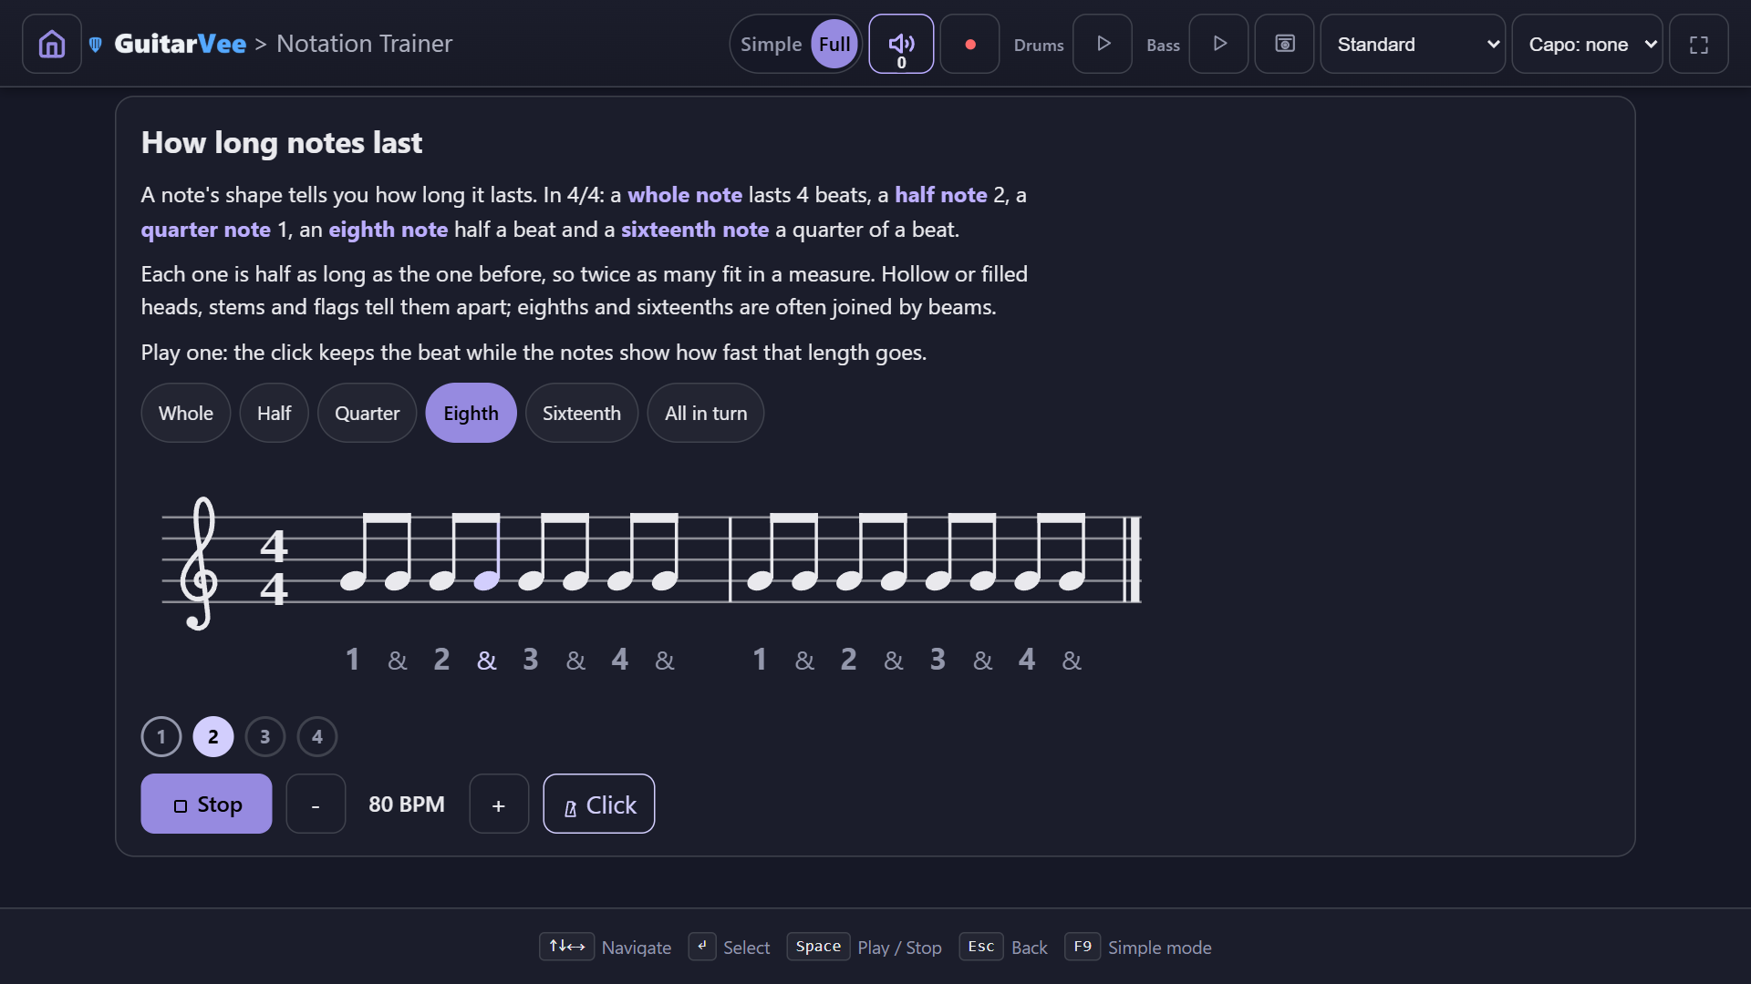Image resolution: width=1751 pixels, height=984 pixels.
Task: Click the Notation Trainer breadcrumb
Action: [364, 44]
